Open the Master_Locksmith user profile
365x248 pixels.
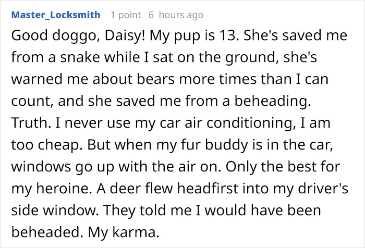point(56,15)
